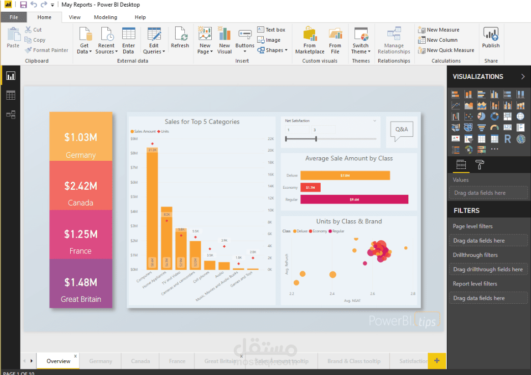
Task: Switch to the Modeling ribbon tab
Action: [x=105, y=17]
